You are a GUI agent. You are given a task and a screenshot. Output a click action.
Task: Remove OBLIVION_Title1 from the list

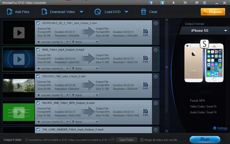click(156, 77)
